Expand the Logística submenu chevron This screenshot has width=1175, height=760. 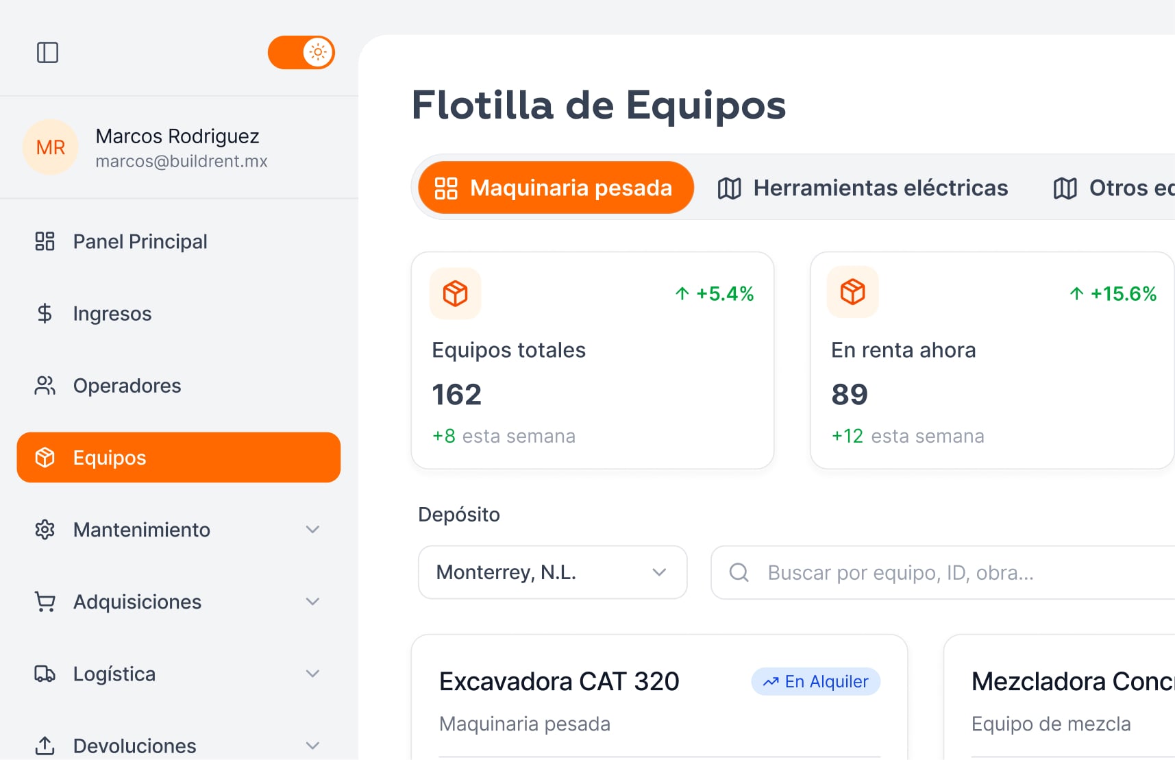point(312,674)
